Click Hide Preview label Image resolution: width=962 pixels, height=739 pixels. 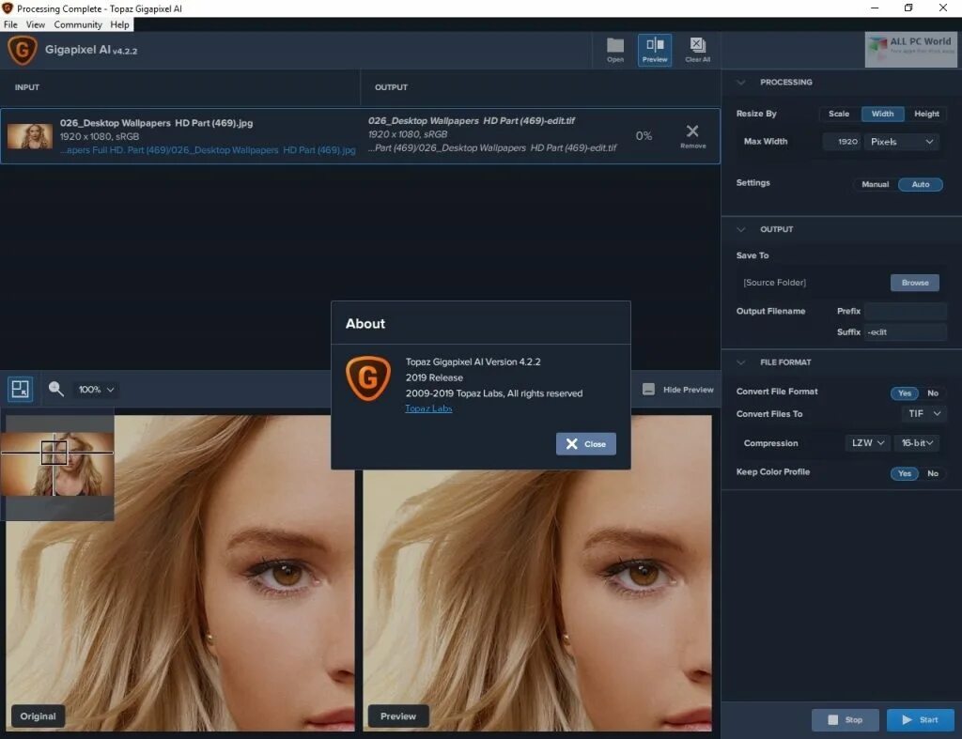(x=689, y=390)
